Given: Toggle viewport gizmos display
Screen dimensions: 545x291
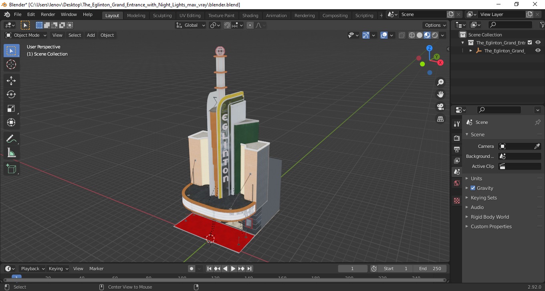Looking at the screenshot, I should (x=366, y=35).
